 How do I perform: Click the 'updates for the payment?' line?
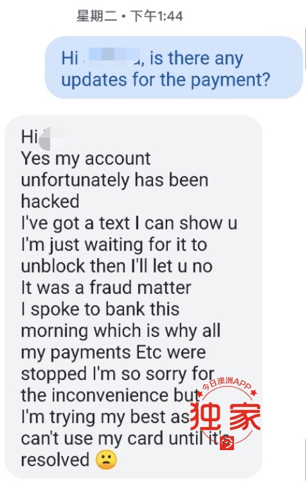pyautogui.click(x=166, y=80)
